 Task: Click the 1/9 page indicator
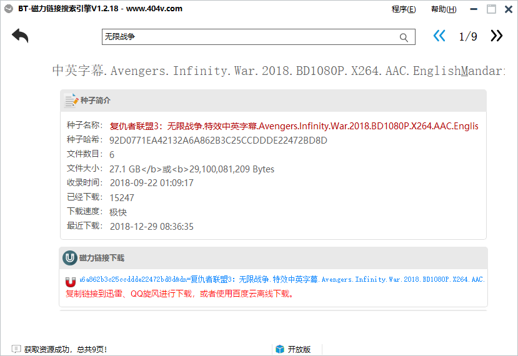tap(468, 37)
